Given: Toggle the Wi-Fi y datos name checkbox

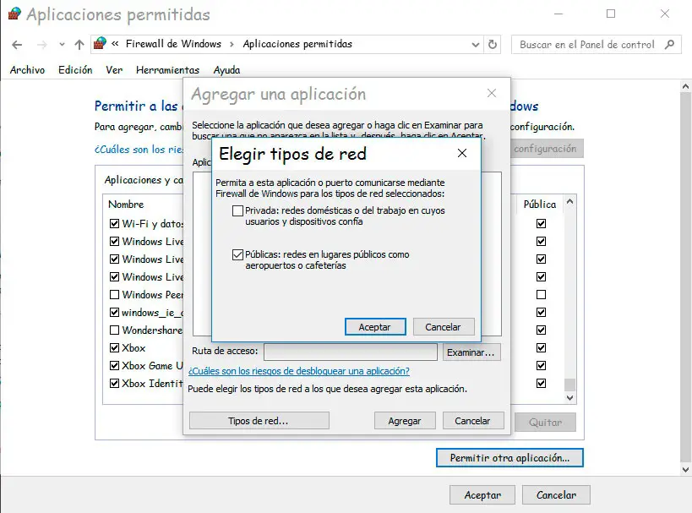Looking at the screenshot, I should click(x=114, y=224).
